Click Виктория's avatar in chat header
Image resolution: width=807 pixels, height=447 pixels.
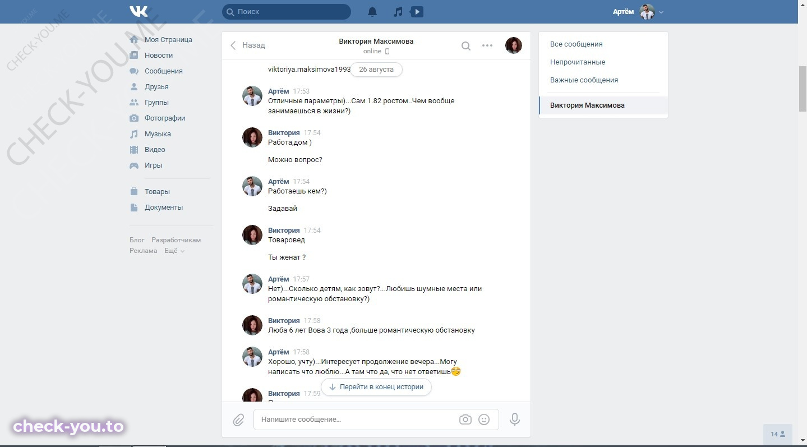point(514,45)
